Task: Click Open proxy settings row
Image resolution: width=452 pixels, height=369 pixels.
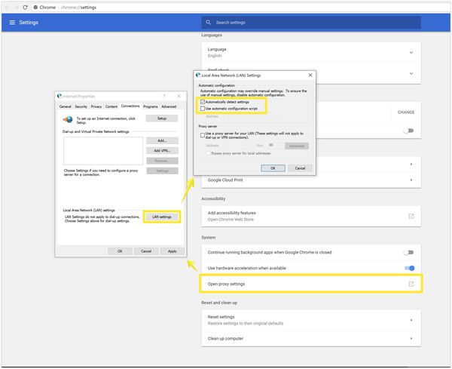Action: click(311, 284)
